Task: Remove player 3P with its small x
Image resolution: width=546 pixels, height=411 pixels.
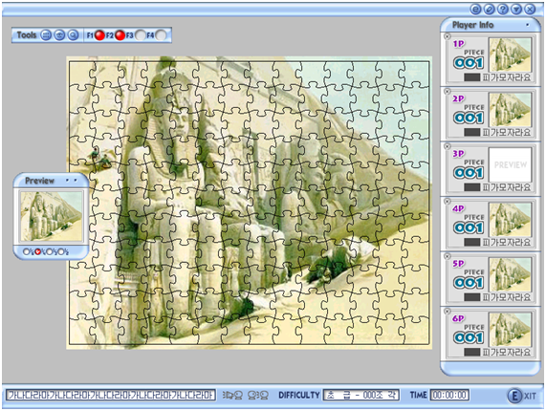Action: point(448,146)
